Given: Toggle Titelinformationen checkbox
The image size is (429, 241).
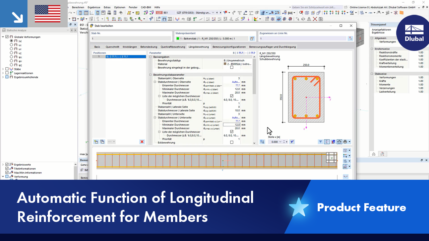Looking at the screenshot, I should [7, 169].
